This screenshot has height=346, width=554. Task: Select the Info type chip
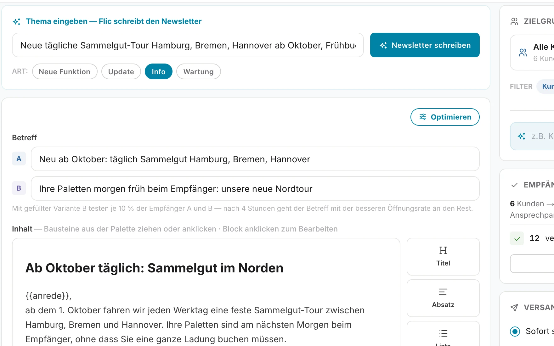click(158, 72)
